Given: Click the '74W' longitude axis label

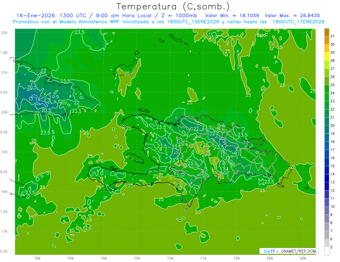Looking at the screenshot, I should [x=104, y=258].
